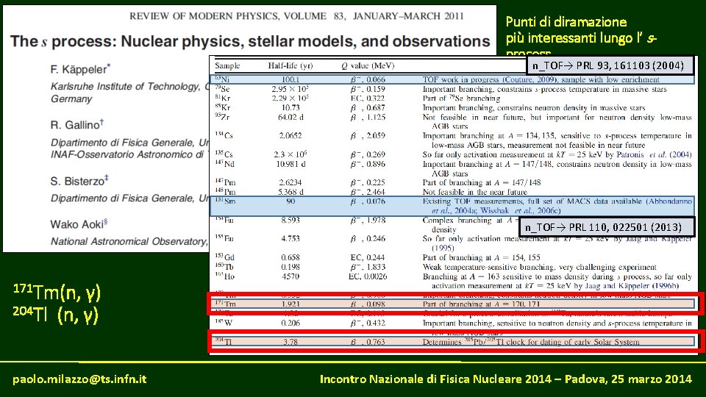This screenshot has height=397, width=706.
Task: Select the "INAF-Osservatorio Astronomico di" affiliation line
Action: (x=129, y=154)
